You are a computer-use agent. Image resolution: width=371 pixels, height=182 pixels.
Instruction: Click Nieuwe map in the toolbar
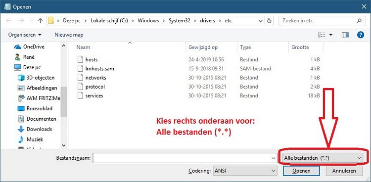(x=69, y=35)
